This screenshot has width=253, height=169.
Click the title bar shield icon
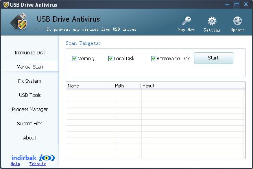tap(6, 4)
